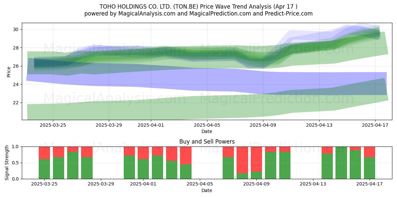Click the 'Buy and Sell Powers' chart title

tap(207, 142)
